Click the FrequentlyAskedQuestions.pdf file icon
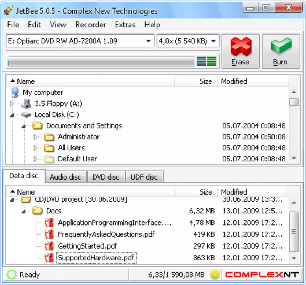 49,234
